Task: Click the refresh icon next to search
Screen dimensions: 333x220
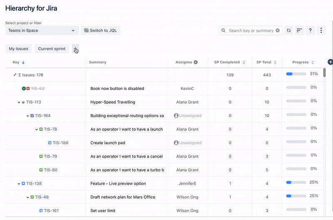Action: (289, 30)
